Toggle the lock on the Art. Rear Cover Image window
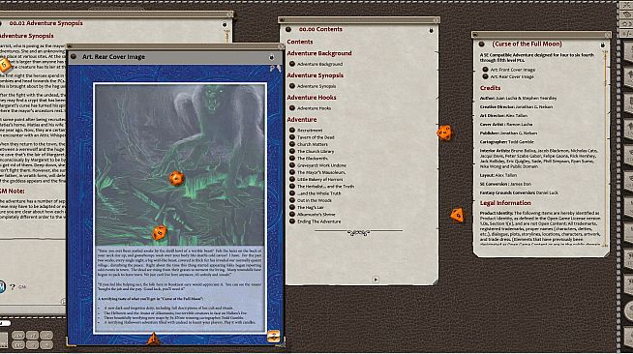 pos(272,57)
